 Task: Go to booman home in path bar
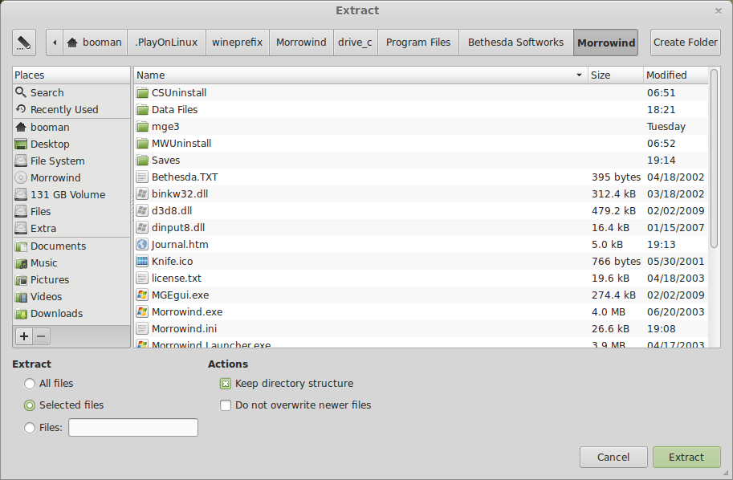point(95,43)
